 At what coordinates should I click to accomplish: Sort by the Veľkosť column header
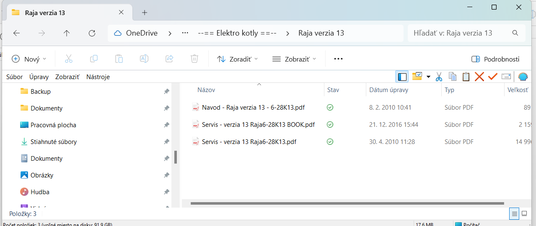pyautogui.click(x=519, y=90)
